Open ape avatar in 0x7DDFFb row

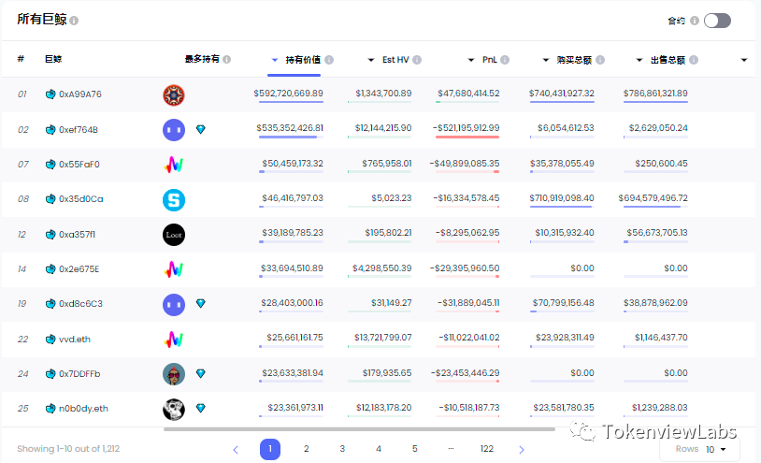(174, 374)
